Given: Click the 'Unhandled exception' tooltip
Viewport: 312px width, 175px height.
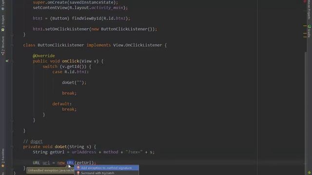Looking at the screenshot, I should click(50, 171).
